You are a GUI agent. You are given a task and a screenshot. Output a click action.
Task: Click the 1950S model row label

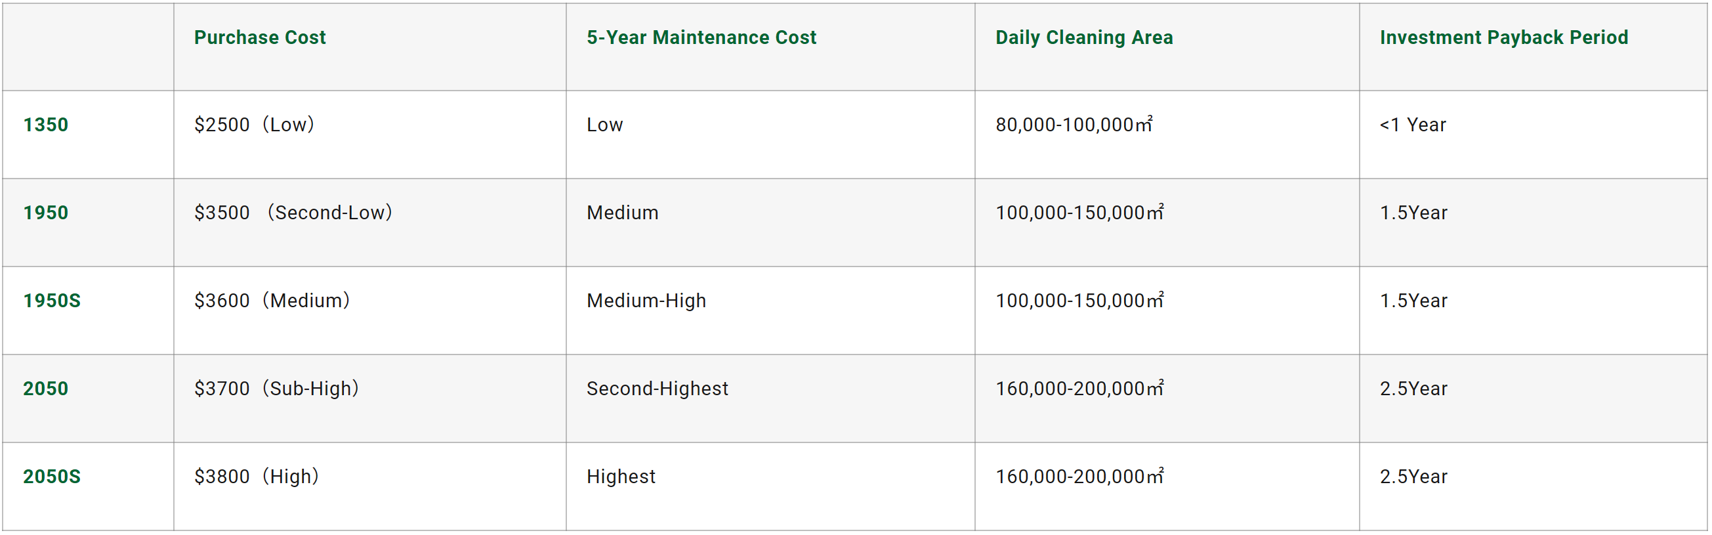pos(52,301)
